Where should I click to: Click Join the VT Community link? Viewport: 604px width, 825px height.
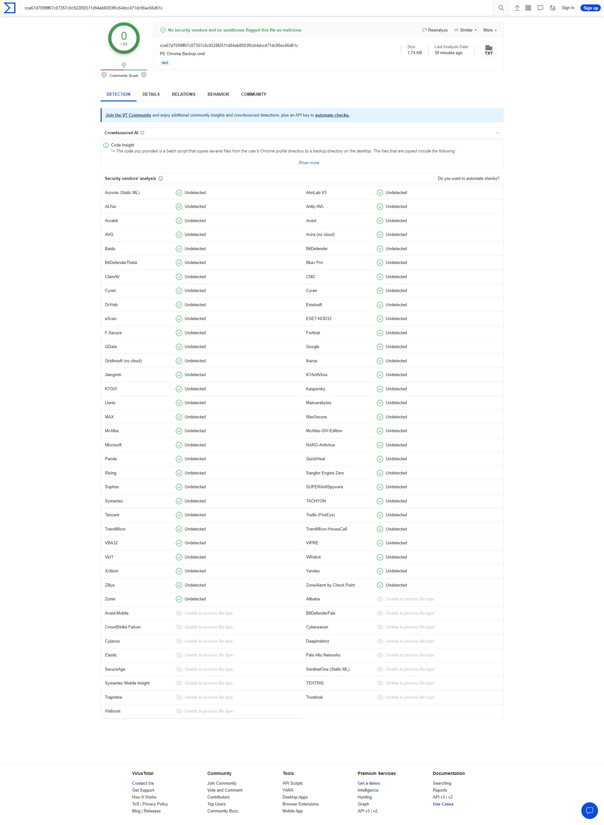pos(128,115)
